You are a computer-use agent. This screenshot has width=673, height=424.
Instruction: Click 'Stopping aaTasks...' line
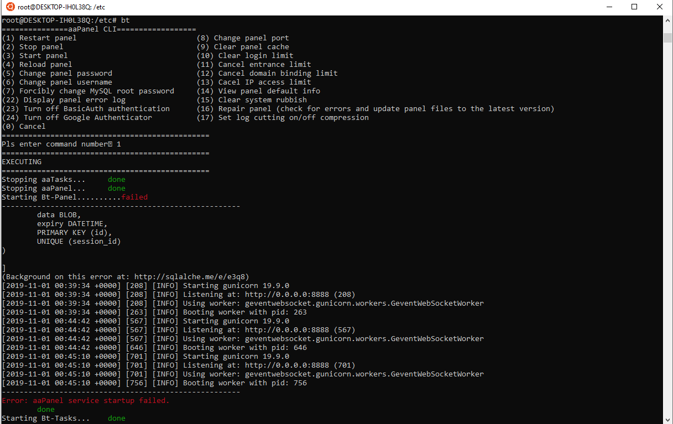point(64,180)
